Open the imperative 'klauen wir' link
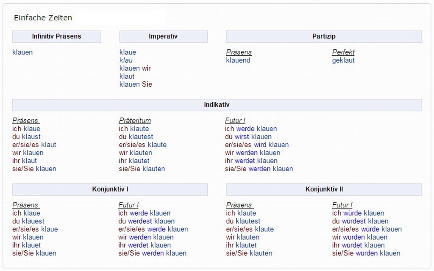The width and height of the screenshot is (434, 271). [x=135, y=68]
